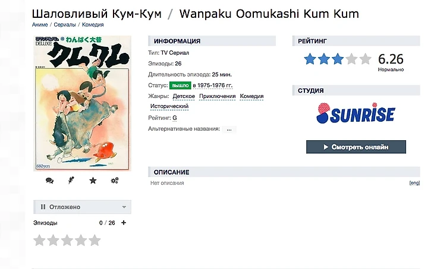434x269 pixels.
Task: Open the Приключения genre link
Action: [x=217, y=96]
